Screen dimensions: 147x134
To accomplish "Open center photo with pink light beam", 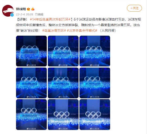I will 63,83.
